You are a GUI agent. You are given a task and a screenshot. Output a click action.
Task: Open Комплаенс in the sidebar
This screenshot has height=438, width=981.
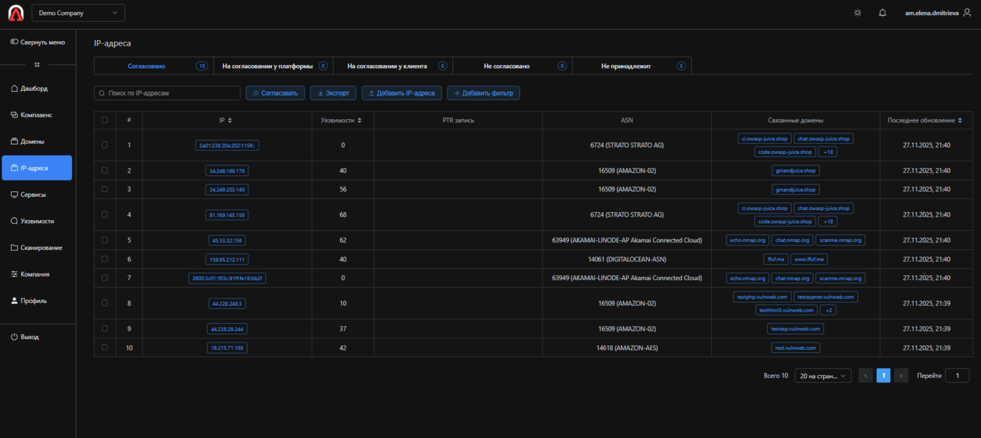click(x=37, y=115)
